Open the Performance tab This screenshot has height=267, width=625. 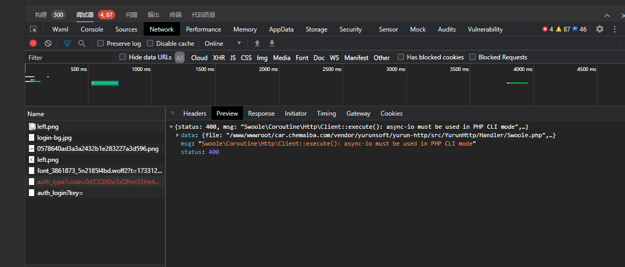(203, 29)
